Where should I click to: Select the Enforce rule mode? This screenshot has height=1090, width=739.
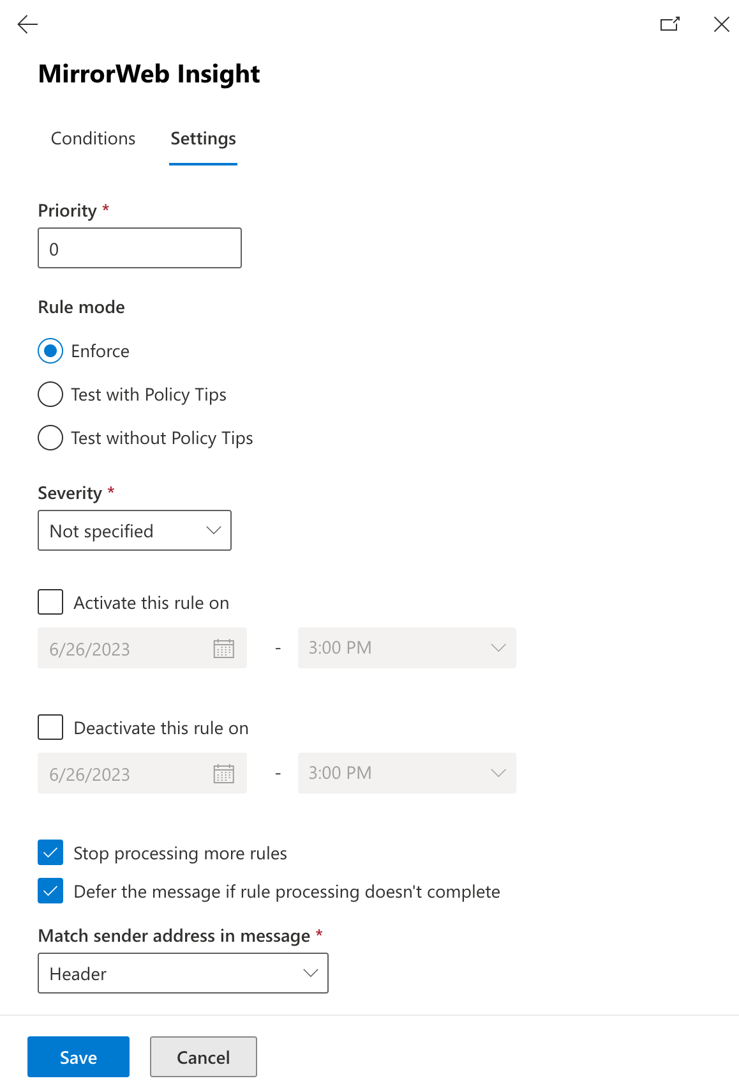coord(50,351)
